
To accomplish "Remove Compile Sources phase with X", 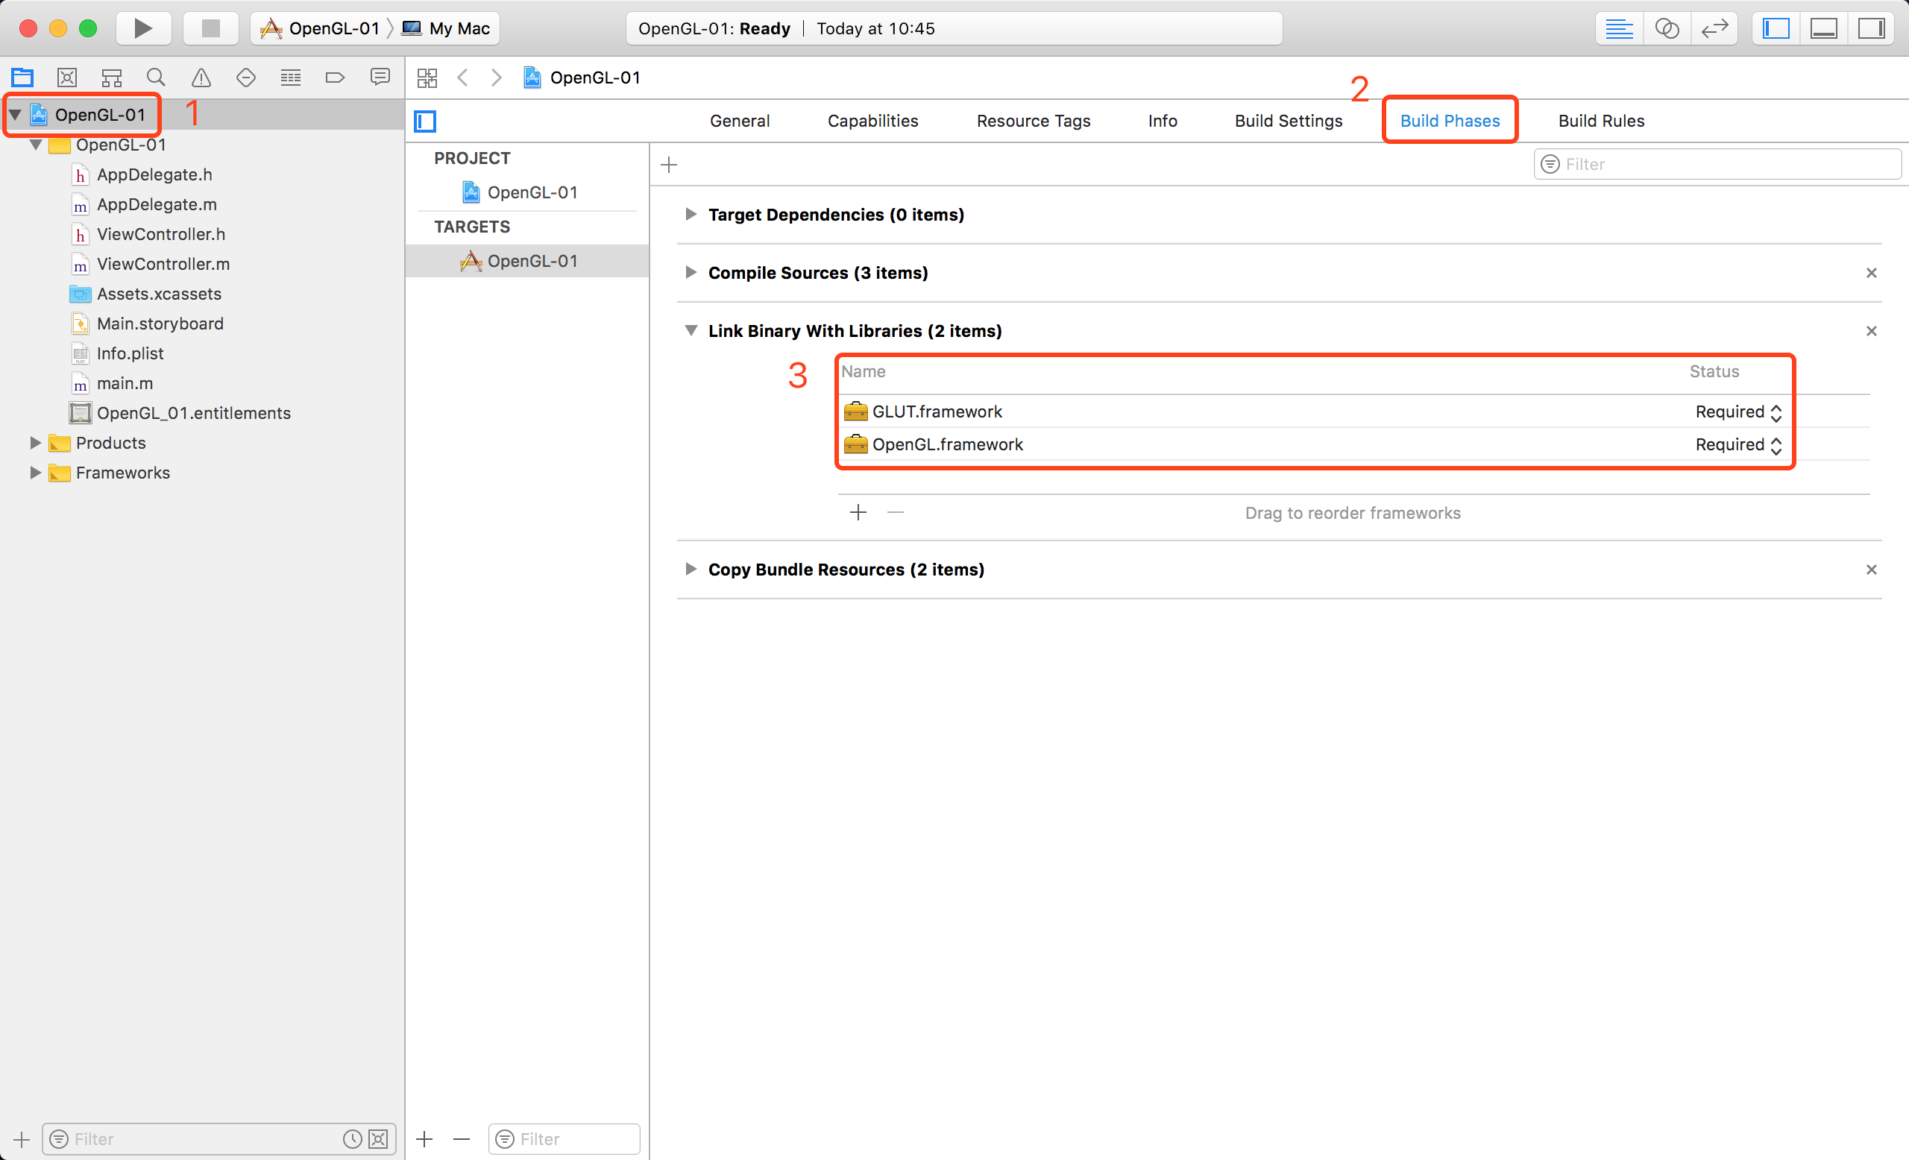I will pyautogui.click(x=1871, y=273).
